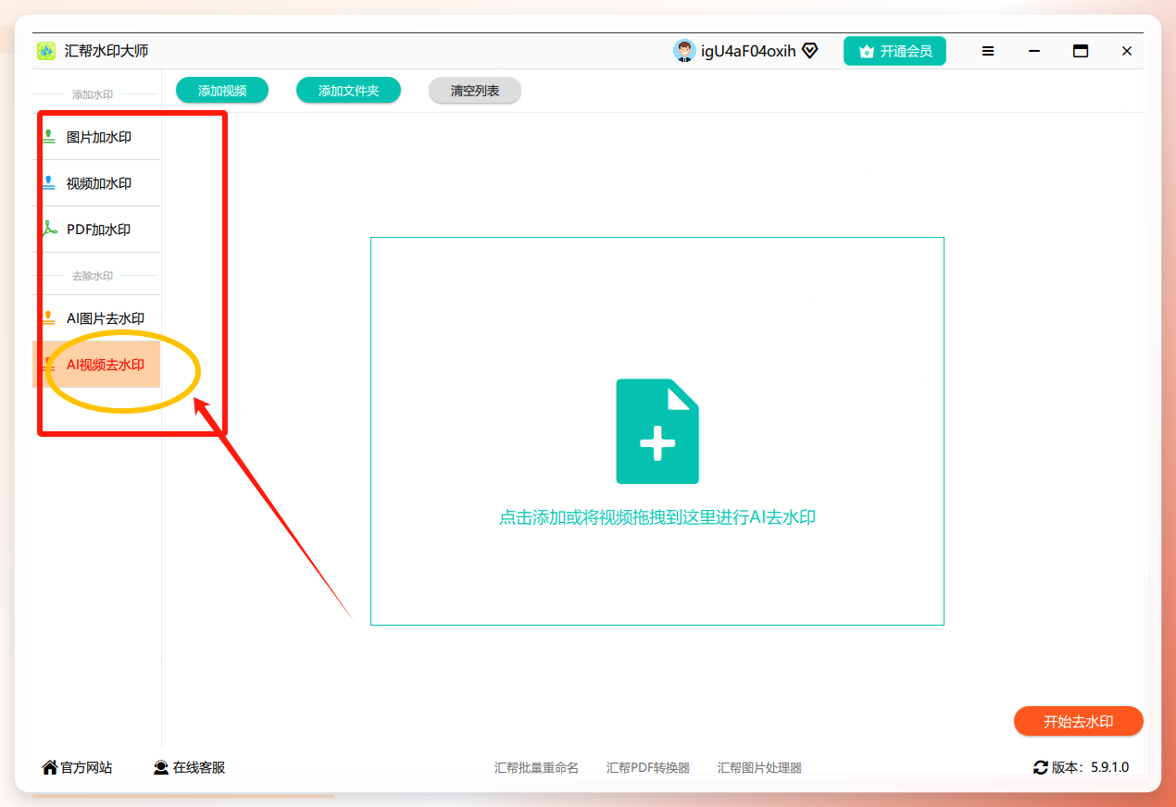Select 图片加水印 in the sidebar
Viewport: 1176px width, 807px height.
(96, 137)
